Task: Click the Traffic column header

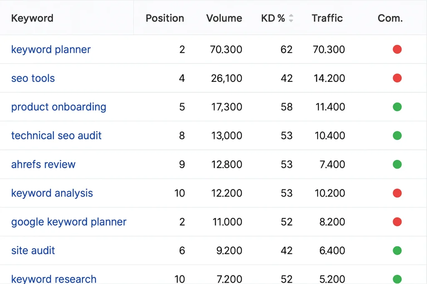Action: [327, 18]
